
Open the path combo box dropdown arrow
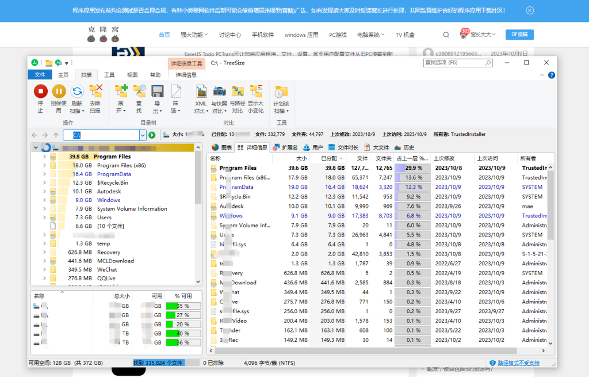143,135
